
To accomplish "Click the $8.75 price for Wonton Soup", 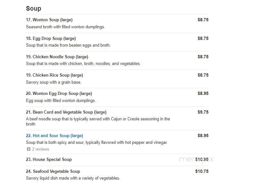I will [203, 20].
